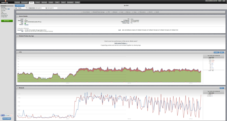Open Heat Map in the sidebar

pos(3,7)
